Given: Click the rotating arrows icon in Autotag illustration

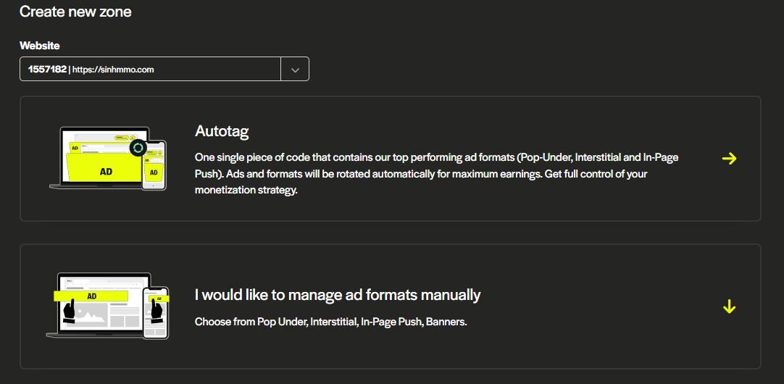Looking at the screenshot, I should click(138, 149).
